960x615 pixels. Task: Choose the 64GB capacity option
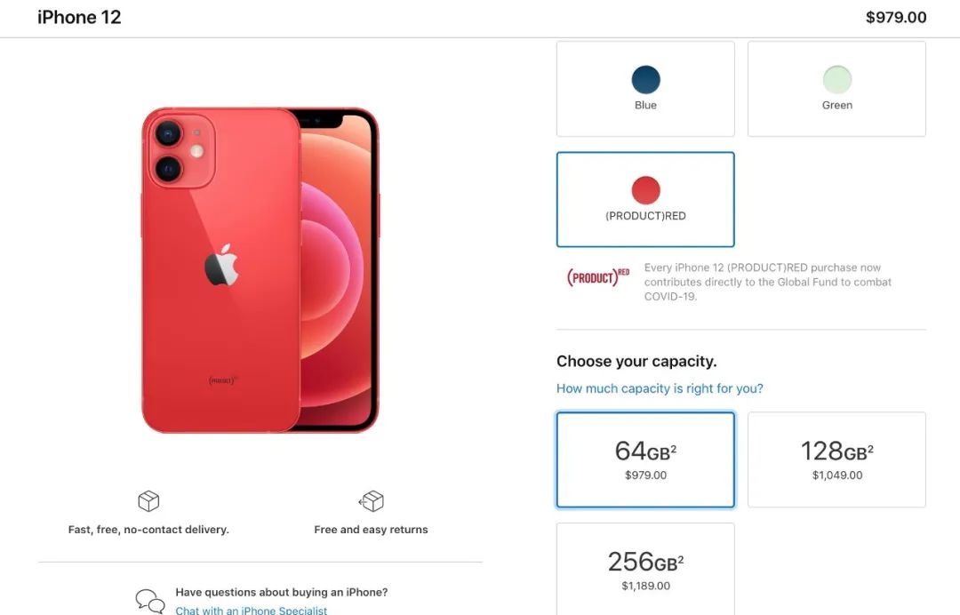coord(645,459)
